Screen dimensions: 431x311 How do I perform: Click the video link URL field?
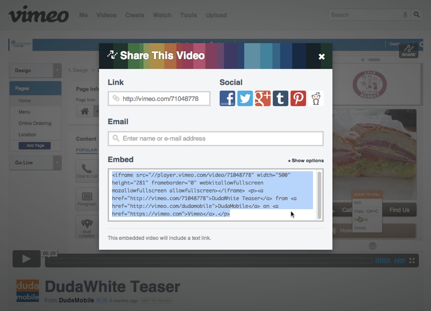pos(159,99)
